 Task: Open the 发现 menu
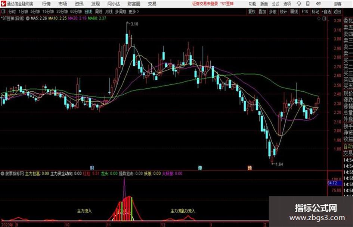(x=96, y=4)
